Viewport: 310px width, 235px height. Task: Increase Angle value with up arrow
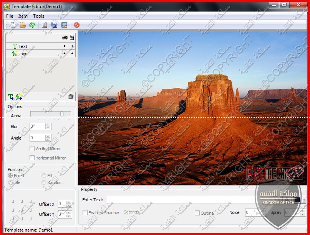pos(48,136)
